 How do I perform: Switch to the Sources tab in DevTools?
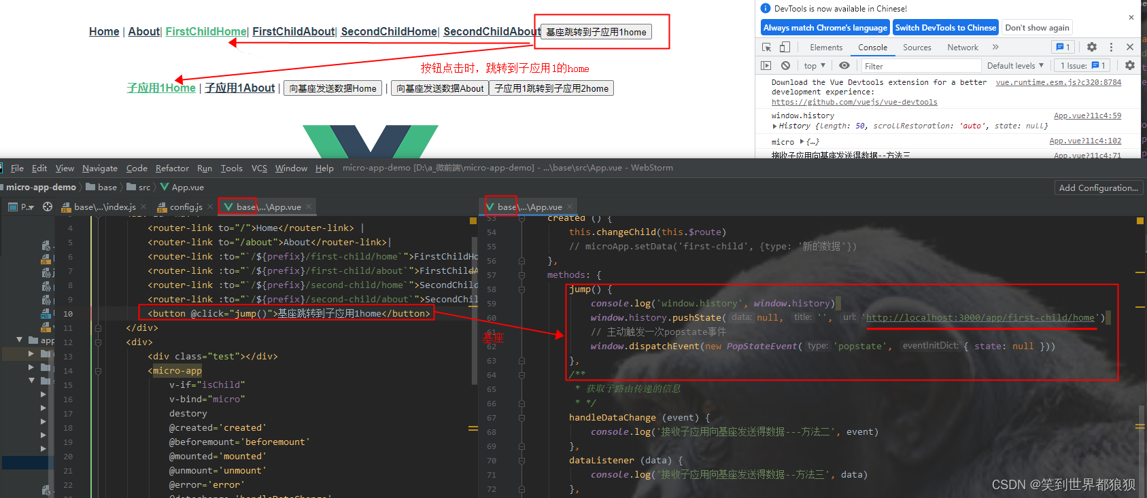pyautogui.click(x=917, y=48)
